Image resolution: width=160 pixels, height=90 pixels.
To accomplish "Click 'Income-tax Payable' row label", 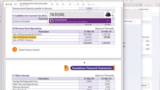I will pyautogui.click(x=21, y=21).
